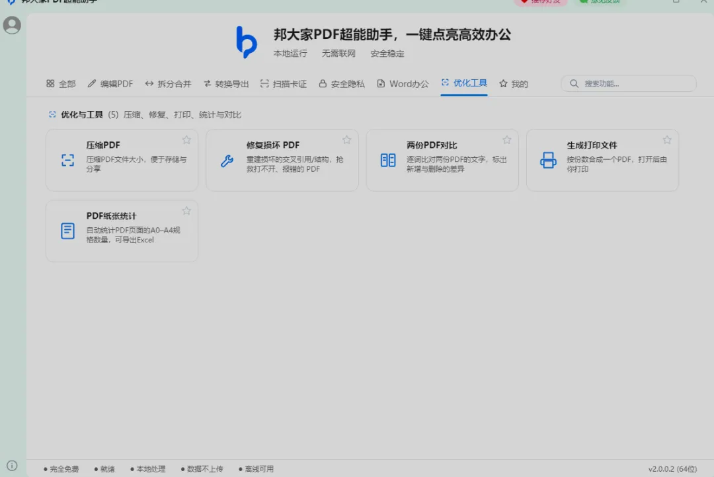Click the 完全免费 status bar entry
Image resolution: width=714 pixels, height=477 pixels.
[61, 469]
